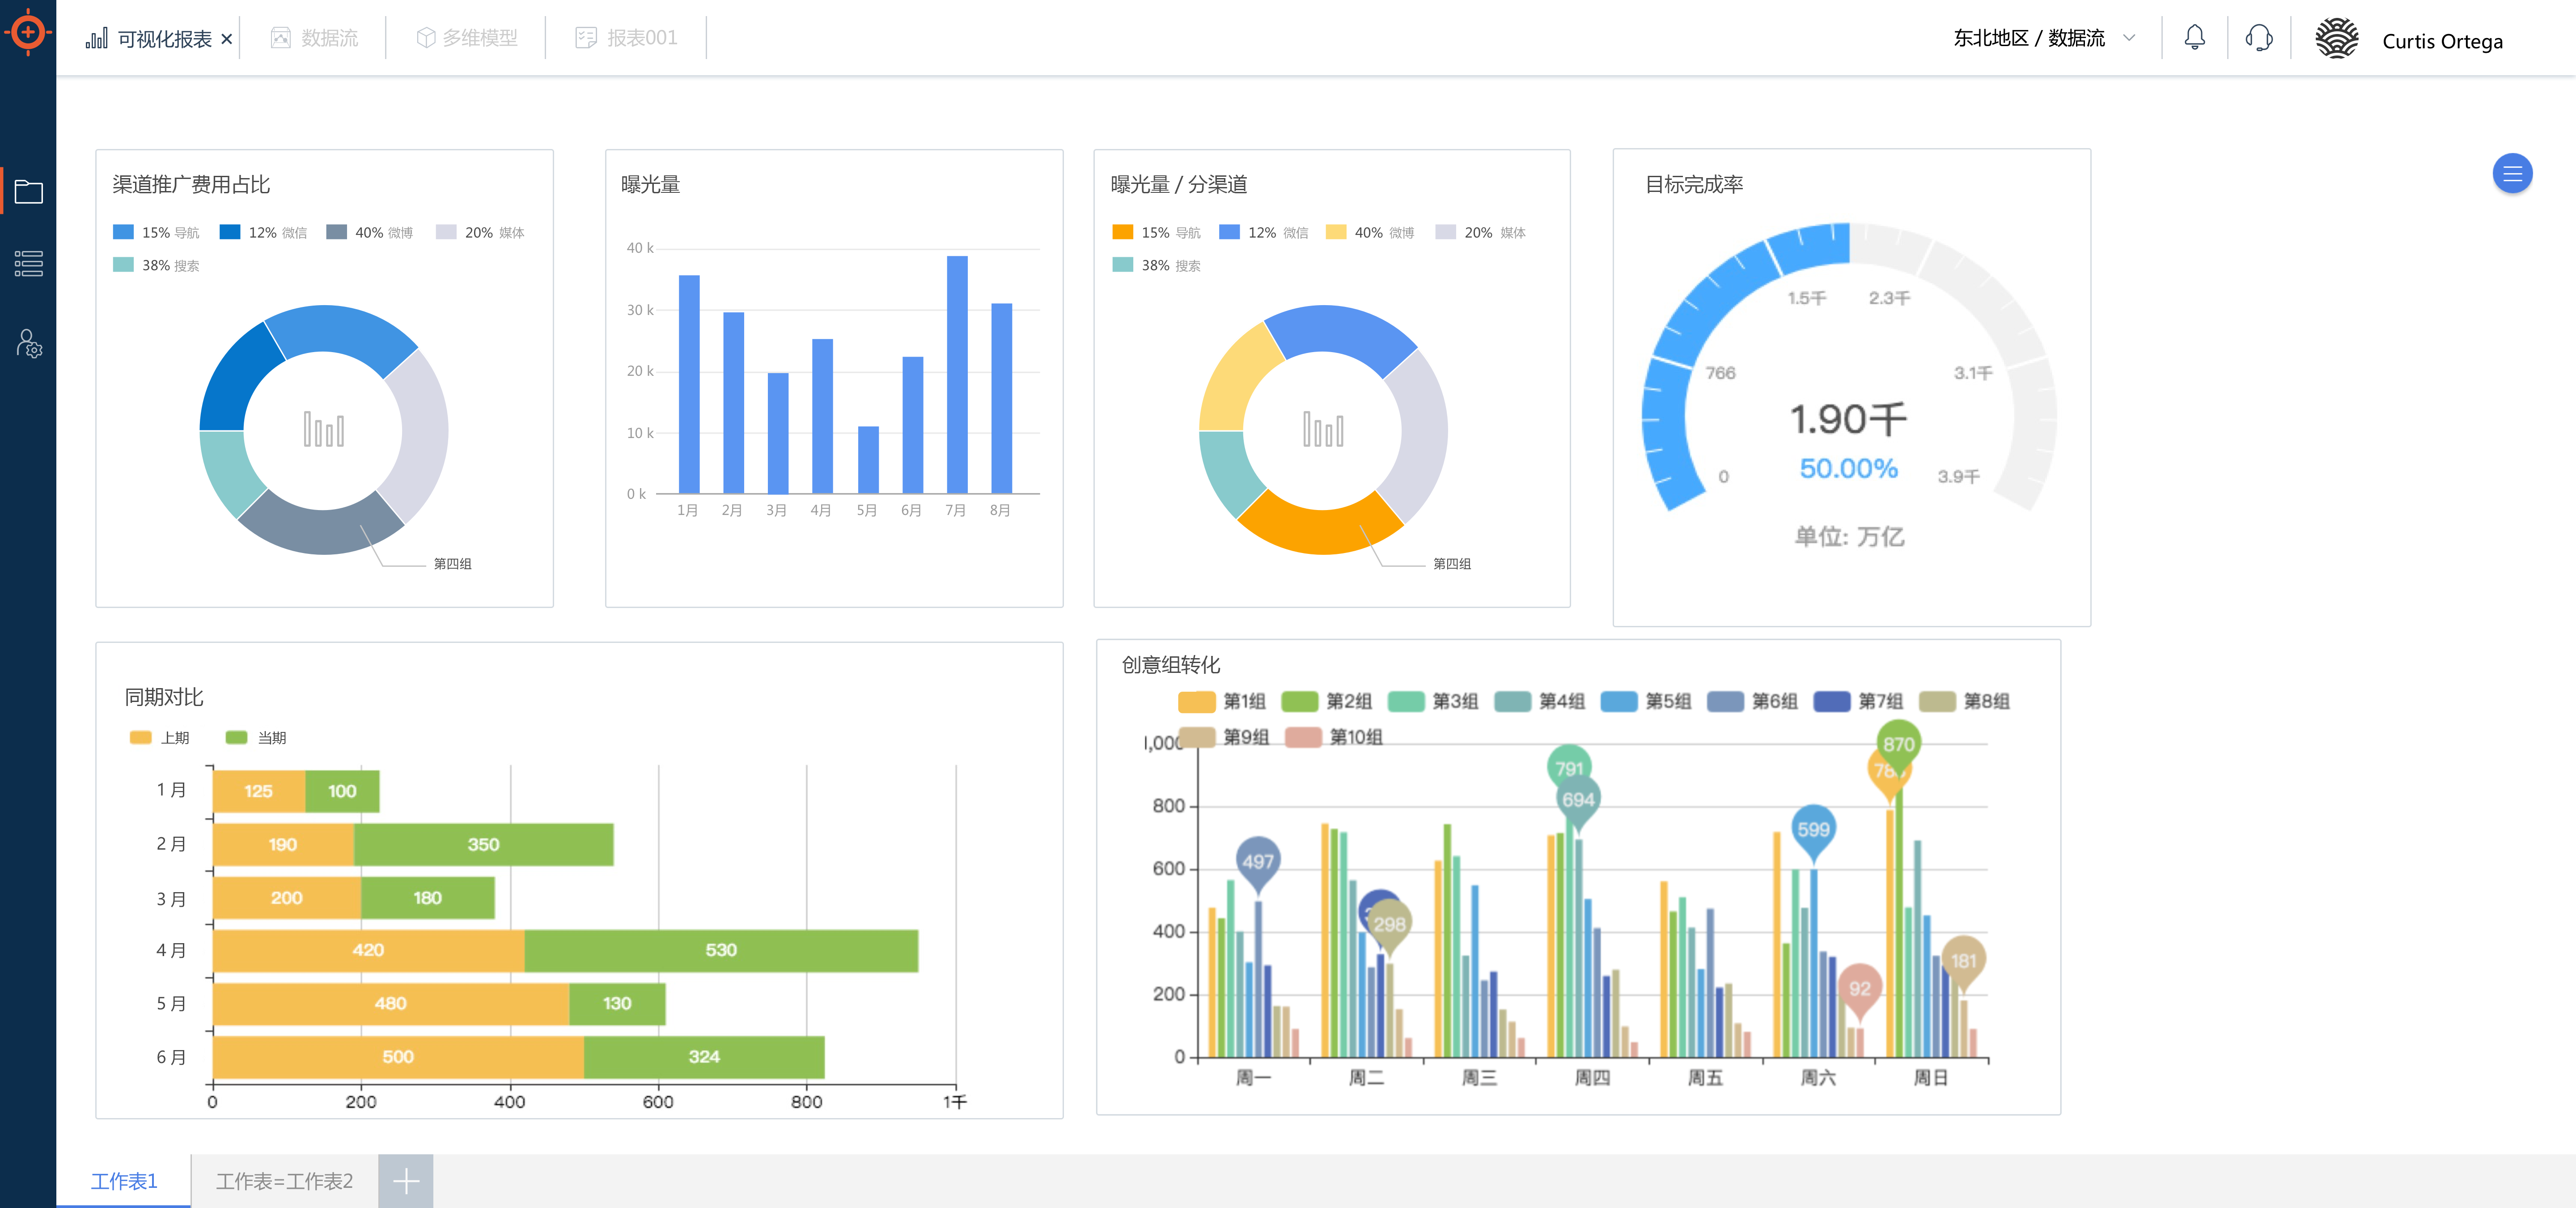Click the notification bell icon
The height and width of the screenshot is (1208, 2576).
(x=2194, y=38)
